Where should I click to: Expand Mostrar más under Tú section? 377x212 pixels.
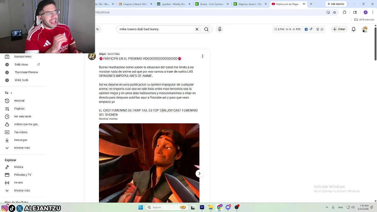(x=22, y=148)
